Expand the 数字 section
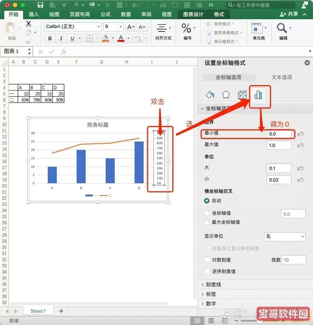Viewport: 313px width, 325px height. point(203,304)
